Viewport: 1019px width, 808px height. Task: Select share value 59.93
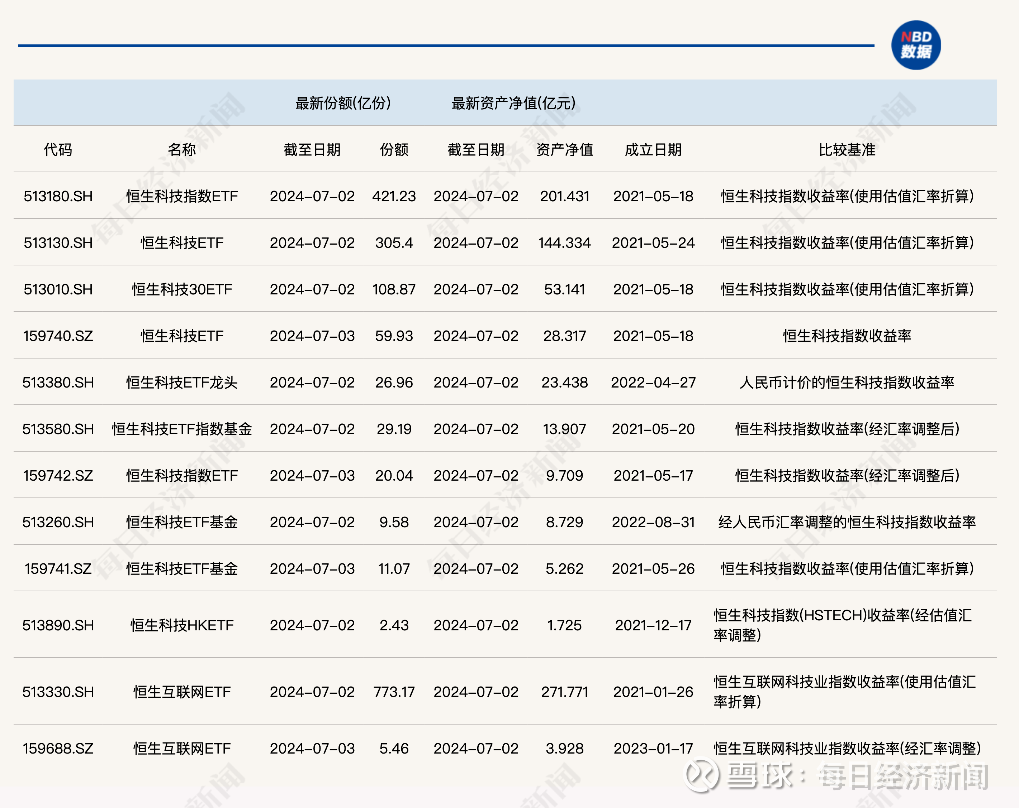[394, 336]
